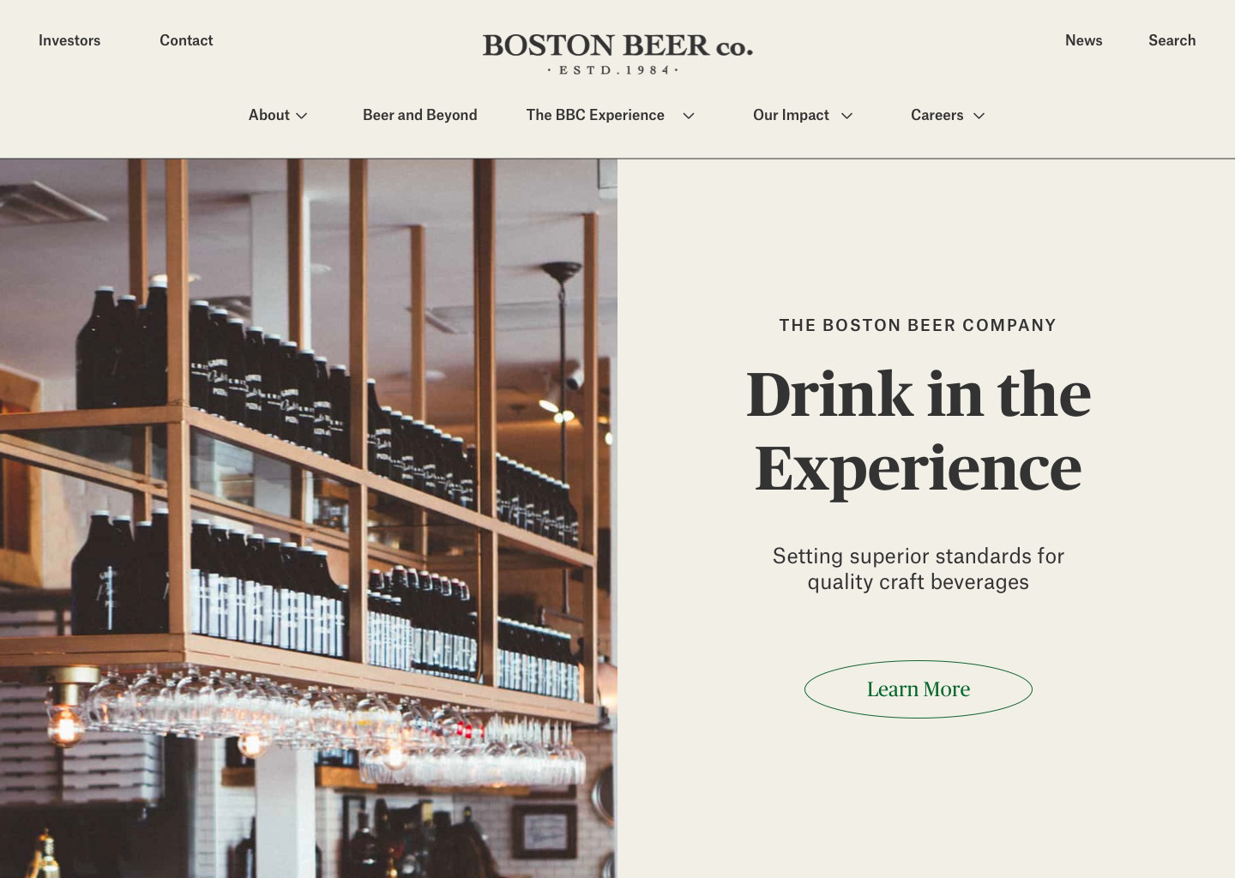This screenshot has height=878, width=1235.
Task: Expand the Our Impact chevron
Action: (846, 116)
